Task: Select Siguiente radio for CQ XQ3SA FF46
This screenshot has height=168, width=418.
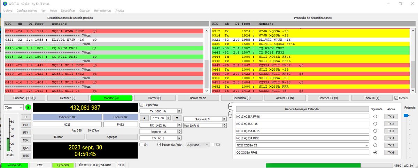Action: tap(375, 152)
